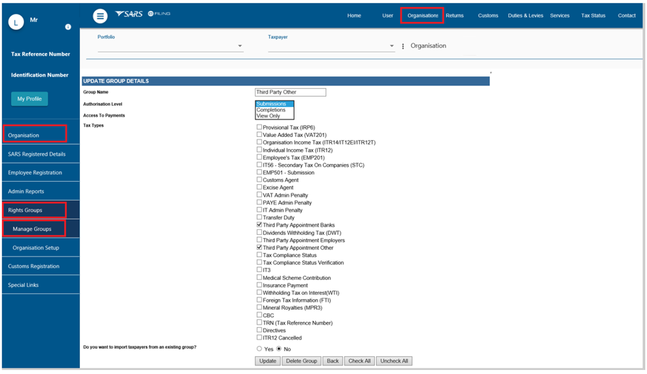Viewport: 647px width, 374px height.
Task: Click the hamburger menu icon
Action: (100, 17)
